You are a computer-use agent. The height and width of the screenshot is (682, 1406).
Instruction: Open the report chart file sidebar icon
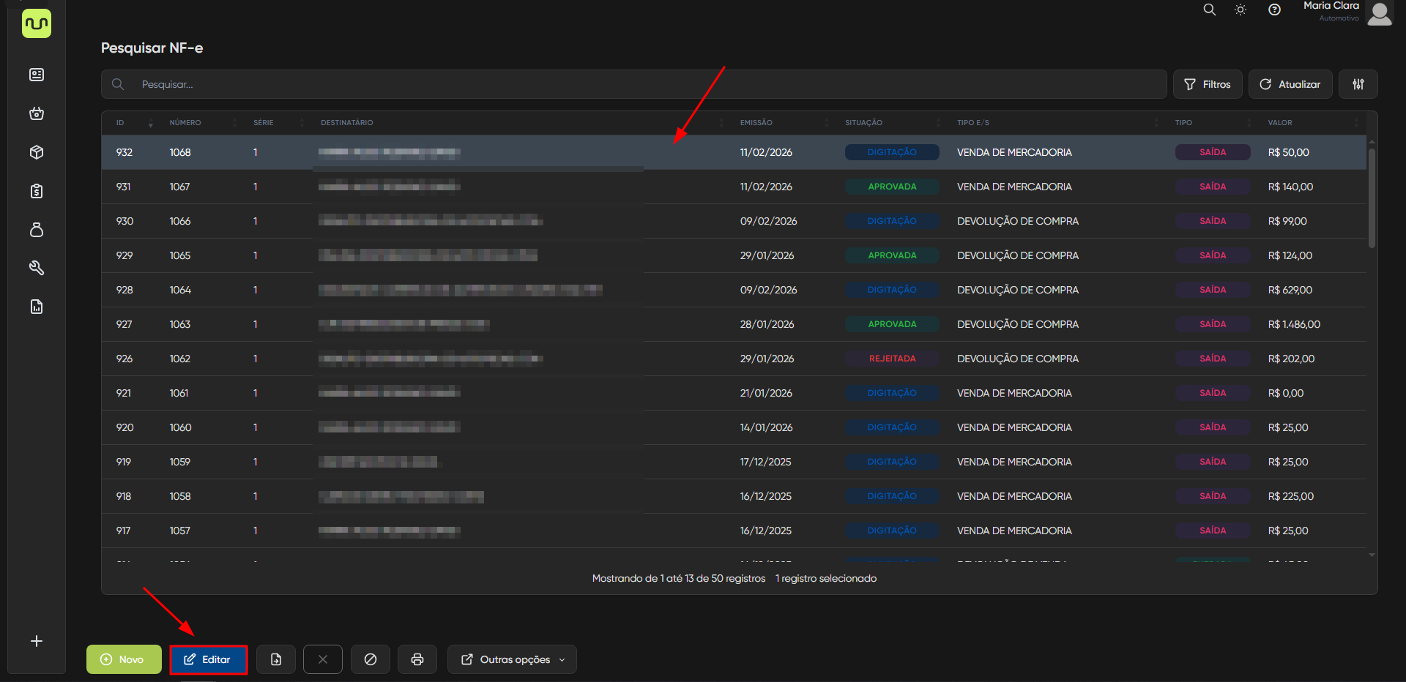[37, 307]
